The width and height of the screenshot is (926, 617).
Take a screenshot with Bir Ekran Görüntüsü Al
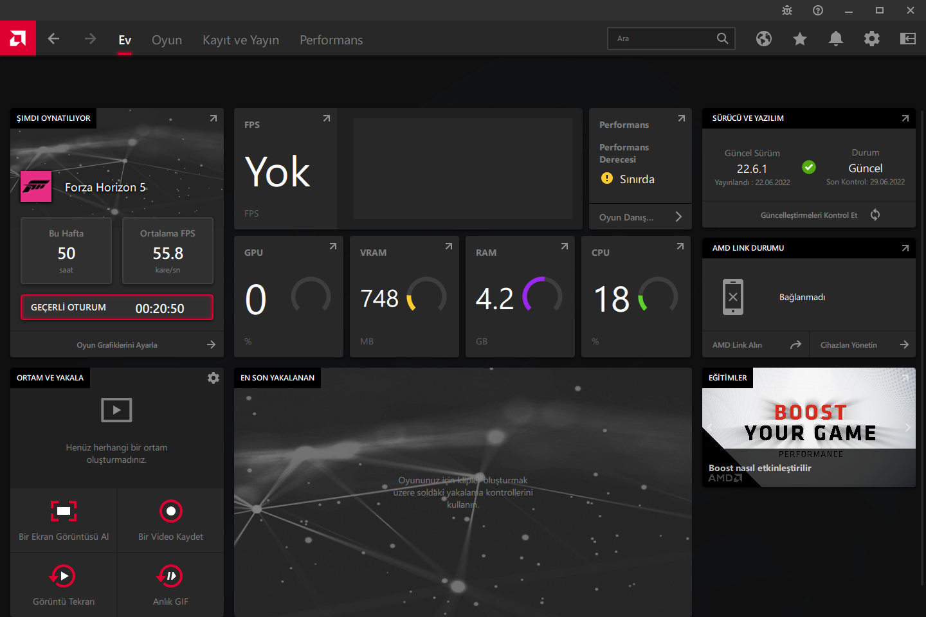64,521
